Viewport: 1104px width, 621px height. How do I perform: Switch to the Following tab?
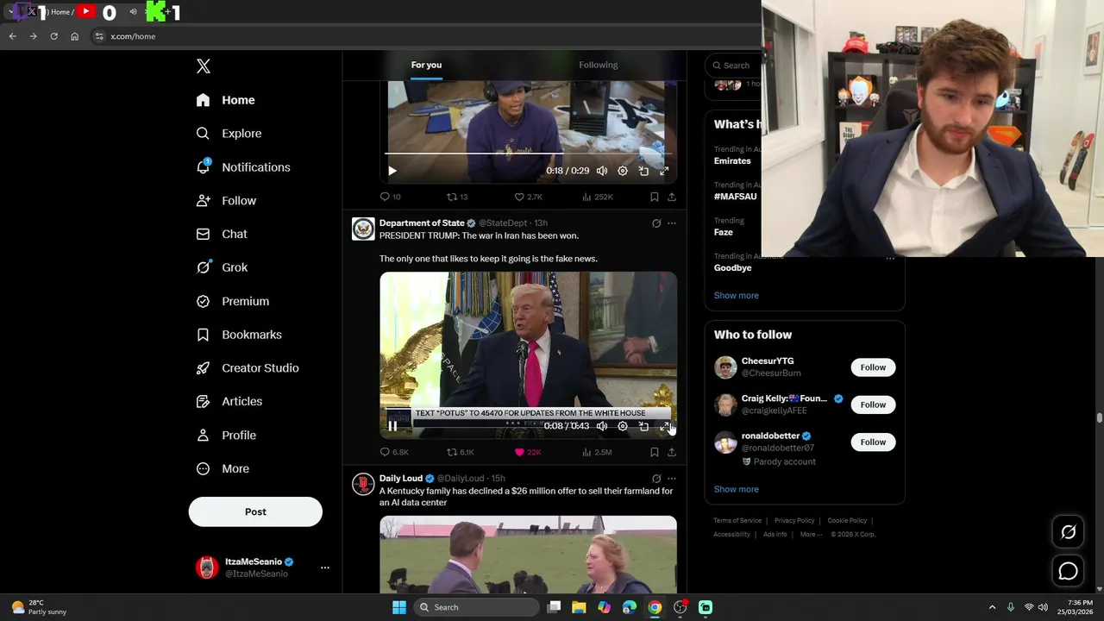(x=599, y=65)
